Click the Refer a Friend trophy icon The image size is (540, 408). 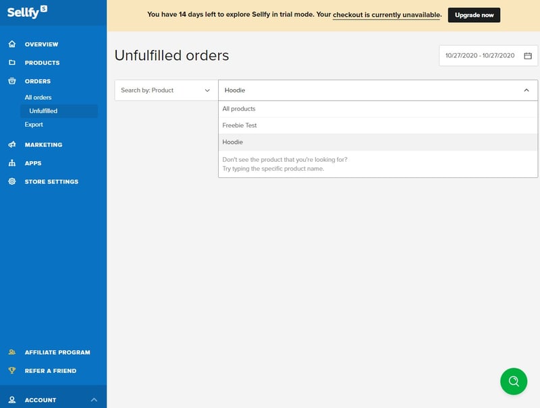(11, 371)
